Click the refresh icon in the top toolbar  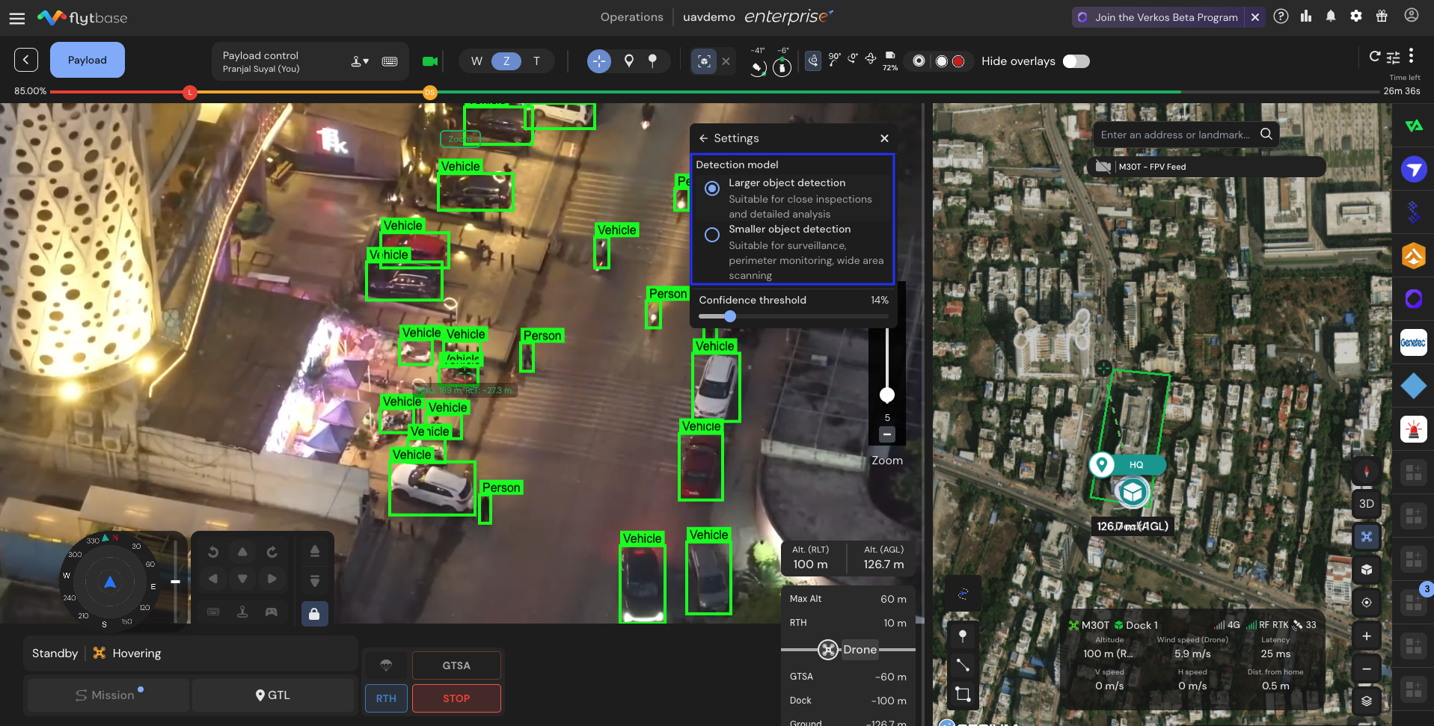coord(1375,56)
